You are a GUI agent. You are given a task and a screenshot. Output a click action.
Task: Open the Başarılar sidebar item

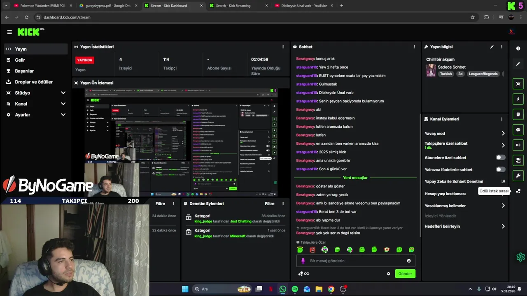tap(35, 71)
